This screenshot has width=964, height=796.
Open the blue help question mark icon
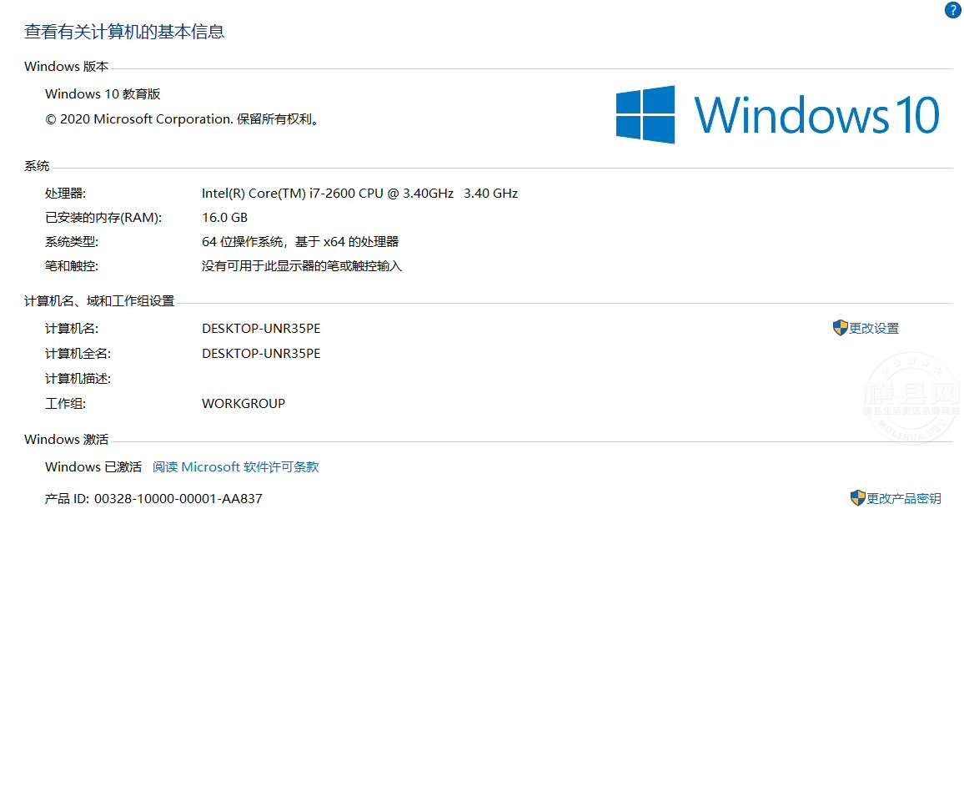[x=952, y=10]
